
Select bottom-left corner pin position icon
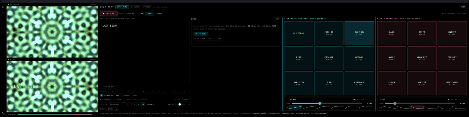(x=138, y=104)
